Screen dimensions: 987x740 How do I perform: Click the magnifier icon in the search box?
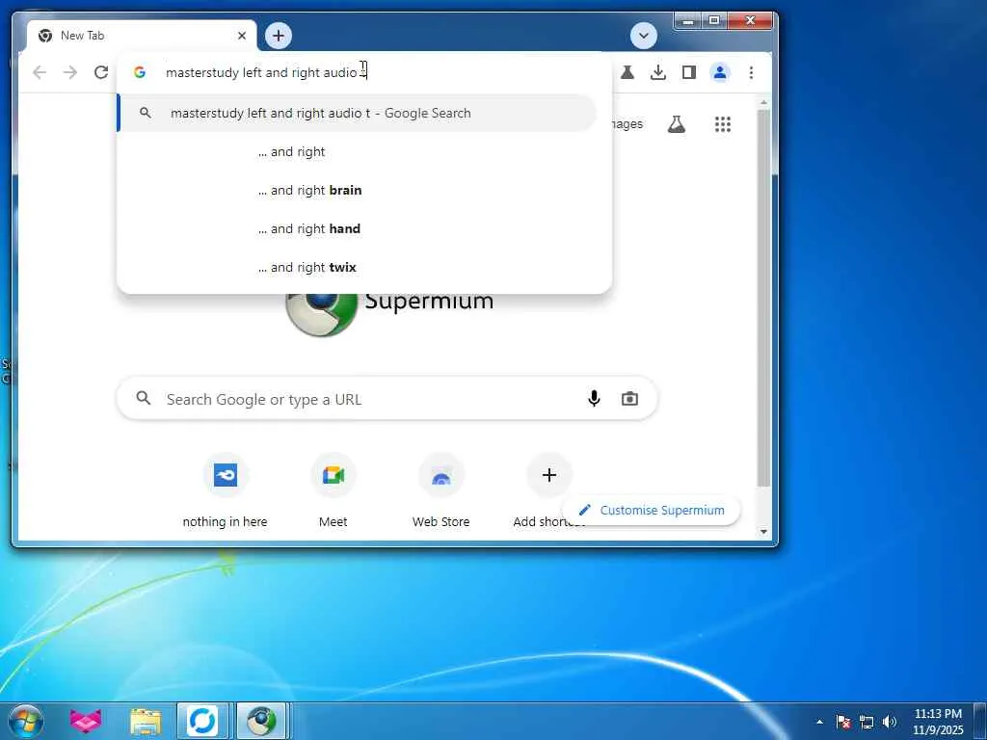tap(144, 398)
